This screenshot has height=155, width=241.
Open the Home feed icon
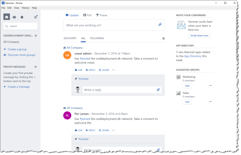pos(7,17)
